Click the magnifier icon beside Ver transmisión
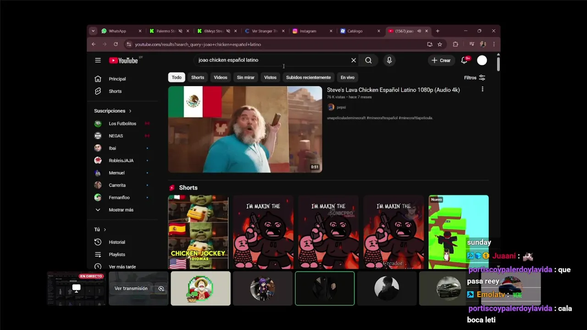This screenshot has height=330, width=587. tap(161, 288)
